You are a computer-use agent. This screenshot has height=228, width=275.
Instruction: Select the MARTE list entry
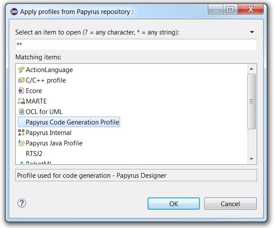click(x=35, y=101)
